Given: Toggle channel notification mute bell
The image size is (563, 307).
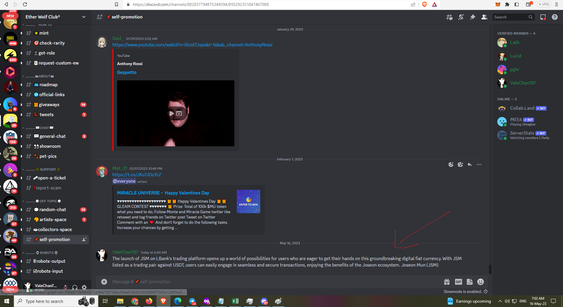Looking at the screenshot, I should tap(461, 17).
